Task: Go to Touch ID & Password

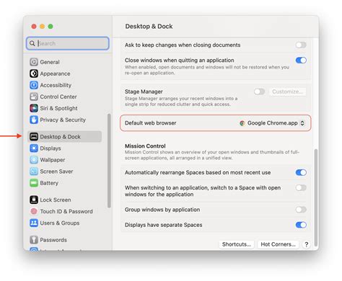Action: tap(64, 211)
